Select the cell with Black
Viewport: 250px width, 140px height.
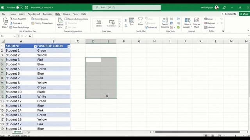coord(54,92)
